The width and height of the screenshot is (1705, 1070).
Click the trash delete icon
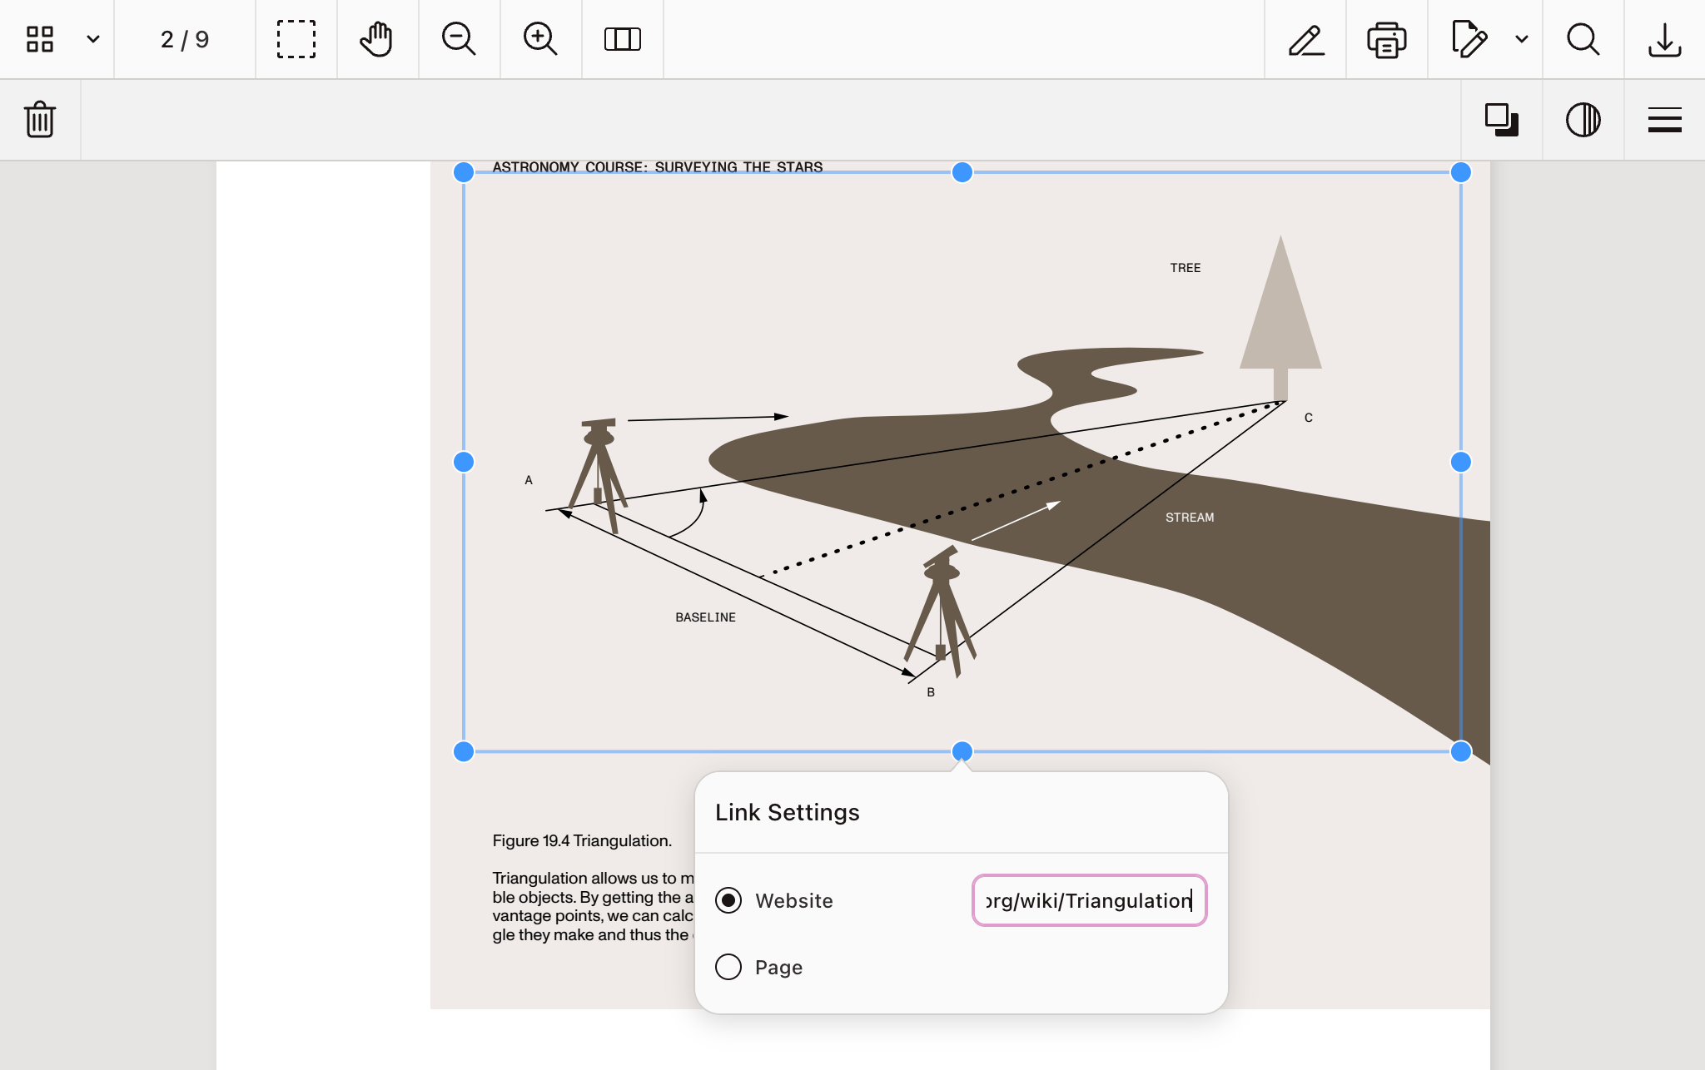40,120
